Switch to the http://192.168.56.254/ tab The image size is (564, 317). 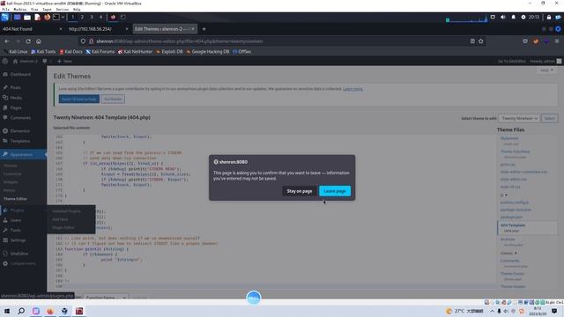(90, 29)
